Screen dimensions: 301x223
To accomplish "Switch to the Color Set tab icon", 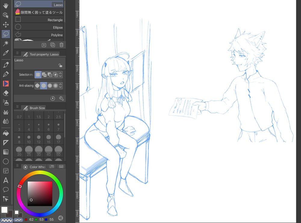I will click(61, 167).
